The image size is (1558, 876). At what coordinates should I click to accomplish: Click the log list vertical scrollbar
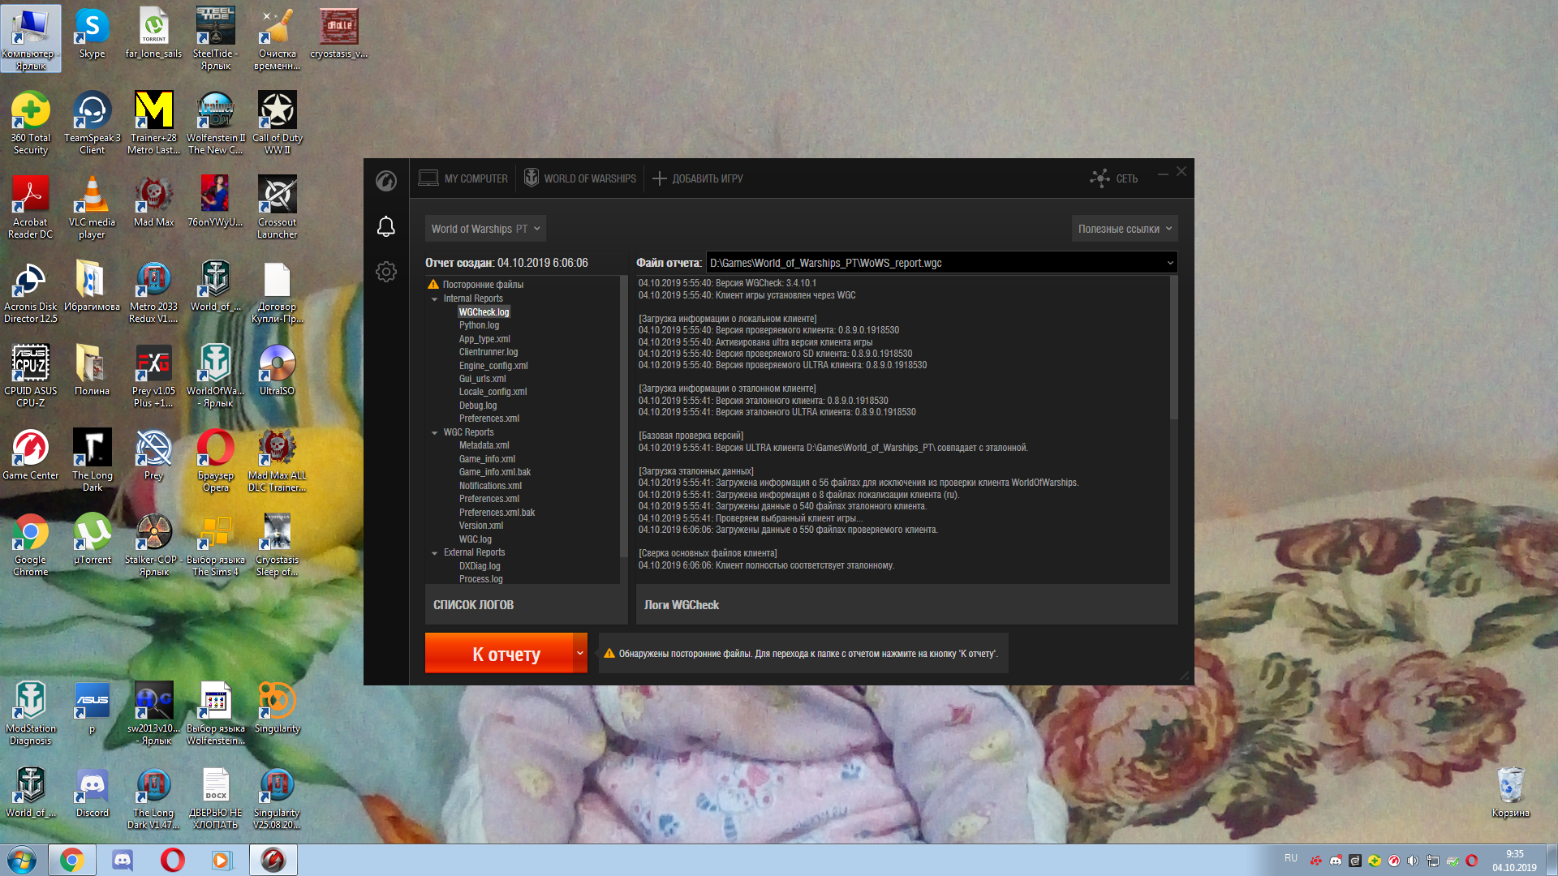[623, 415]
